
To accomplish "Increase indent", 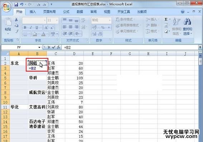I will coord(71,34).
